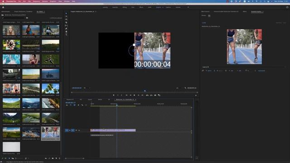Switch to the Media Browser tab
The height and width of the screenshot is (163, 290).
point(5,12)
